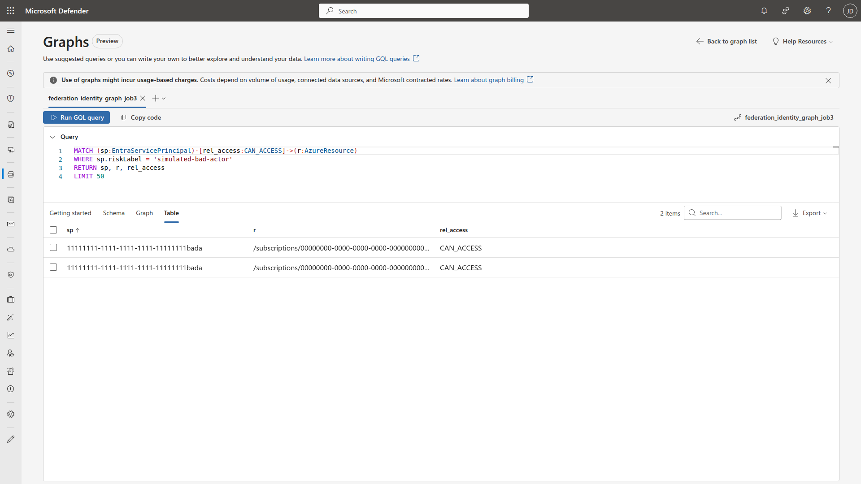Open Settings gear in the left sidebar

tap(11, 414)
